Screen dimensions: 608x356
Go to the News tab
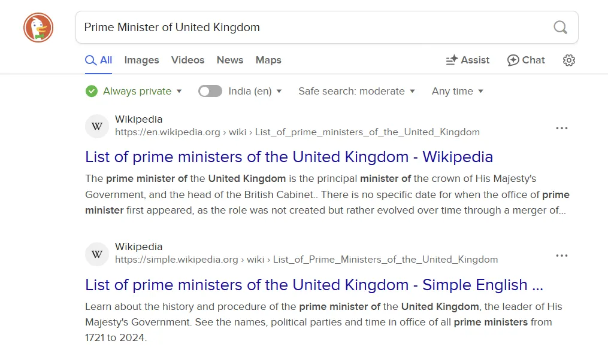pyautogui.click(x=230, y=60)
